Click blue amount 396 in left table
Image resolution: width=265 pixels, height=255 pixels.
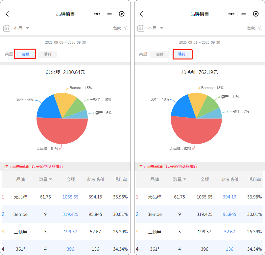(70, 249)
